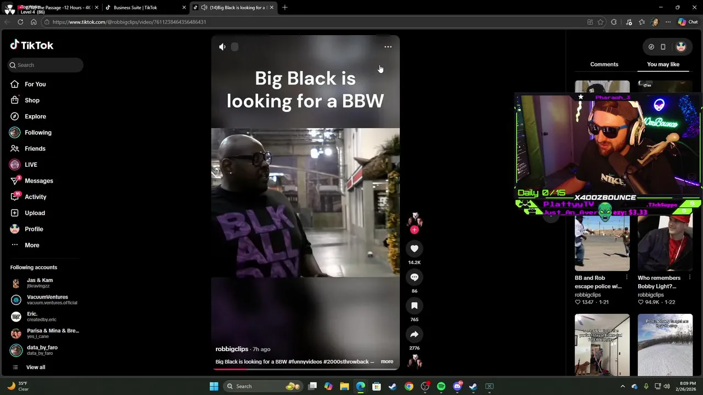Open the browser Chat copilot button
703x395 pixels.
(x=688, y=22)
